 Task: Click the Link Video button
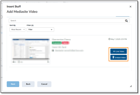point(119,51)
